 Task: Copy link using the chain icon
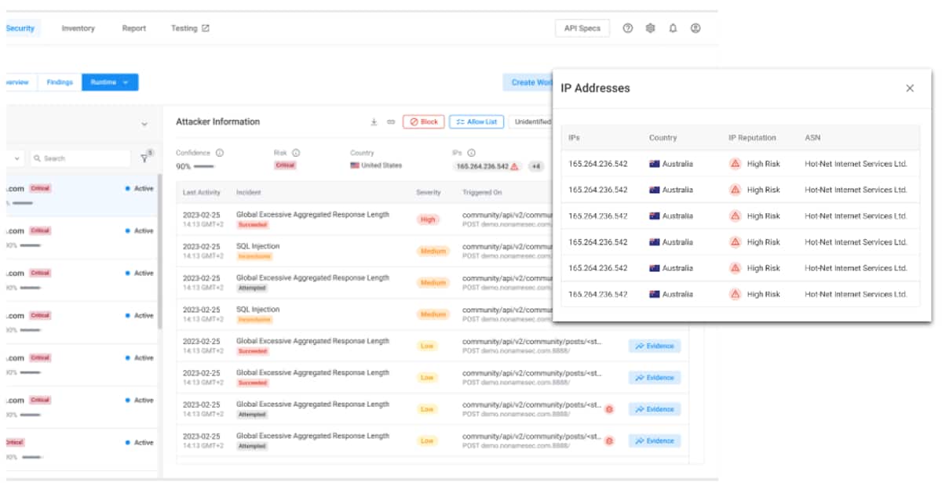pos(390,122)
